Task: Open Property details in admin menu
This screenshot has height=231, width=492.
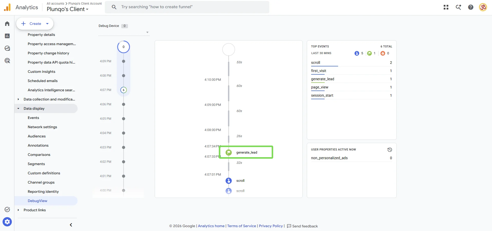Action: point(41,35)
